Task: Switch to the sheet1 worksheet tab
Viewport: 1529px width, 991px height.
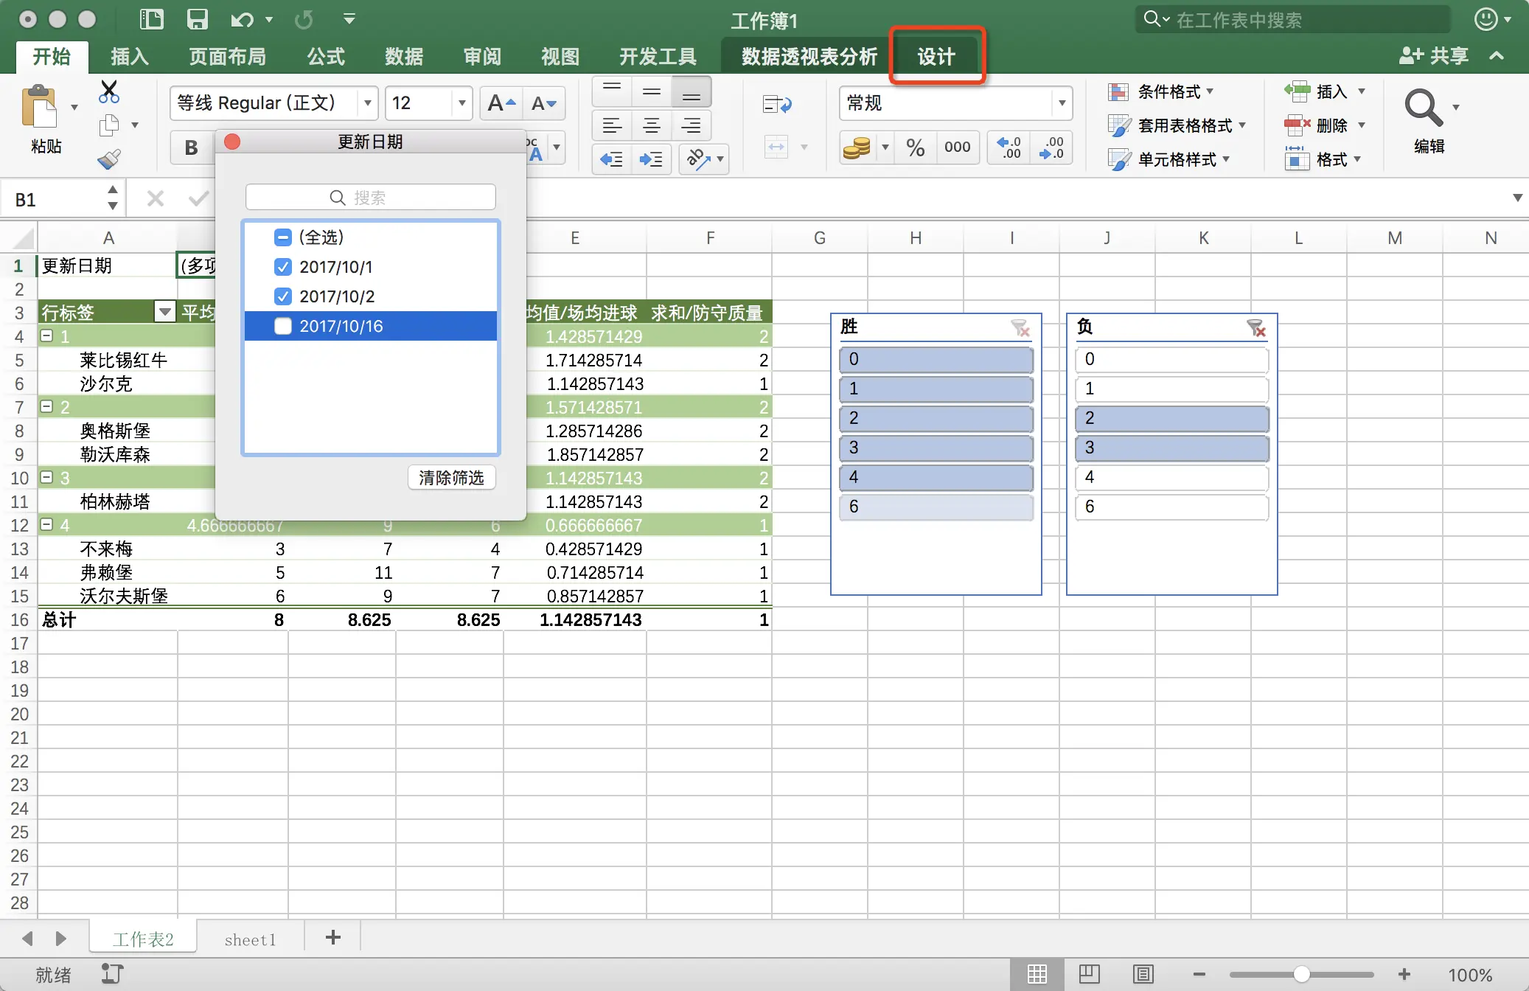Action: click(250, 939)
